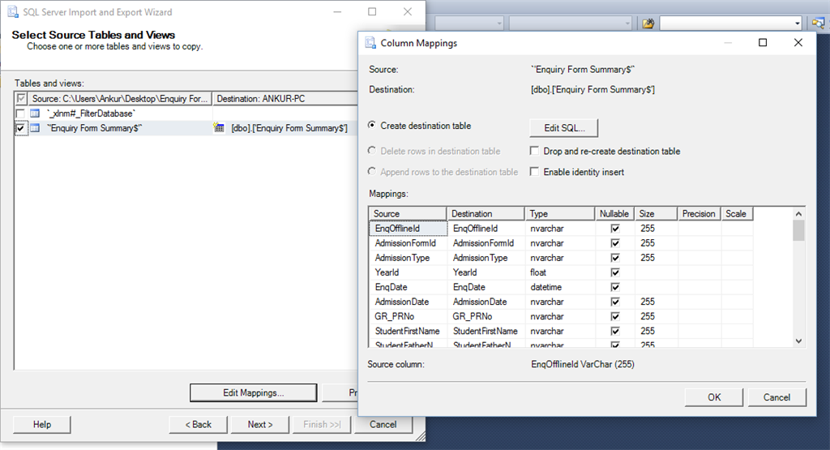Screen dimensions: 830x450
Task: Click the Size column header in Mappings grid
Action: (x=656, y=213)
